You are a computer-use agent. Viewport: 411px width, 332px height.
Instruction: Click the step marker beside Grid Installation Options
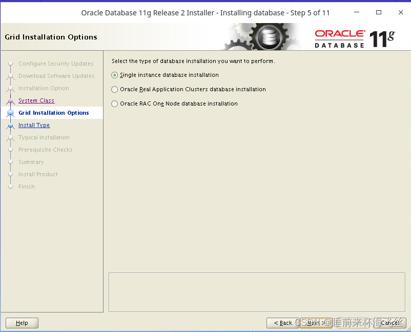tap(10, 113)
